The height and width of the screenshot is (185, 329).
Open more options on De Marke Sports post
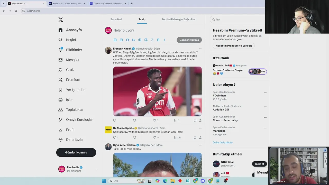pyautogui.click(x=200, y=128)
